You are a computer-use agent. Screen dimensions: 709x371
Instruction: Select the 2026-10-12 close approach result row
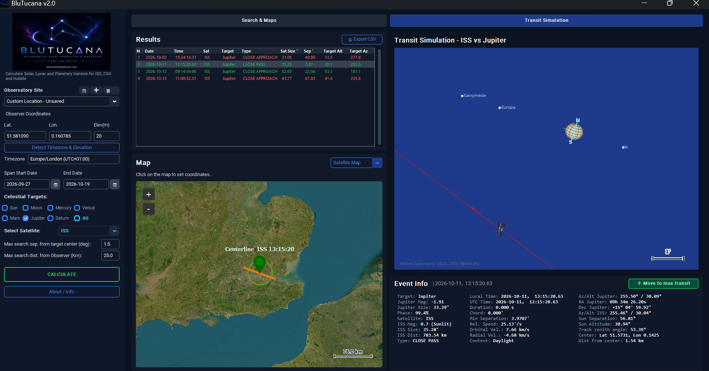point(255,72)
